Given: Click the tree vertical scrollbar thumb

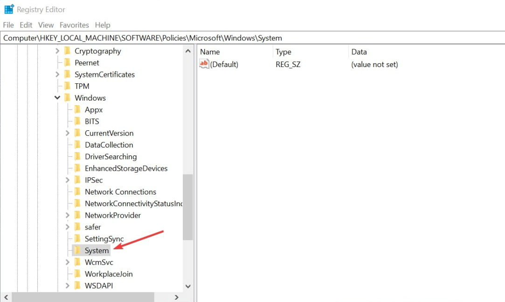Looking at the screenshot, I should coord(188,207).
